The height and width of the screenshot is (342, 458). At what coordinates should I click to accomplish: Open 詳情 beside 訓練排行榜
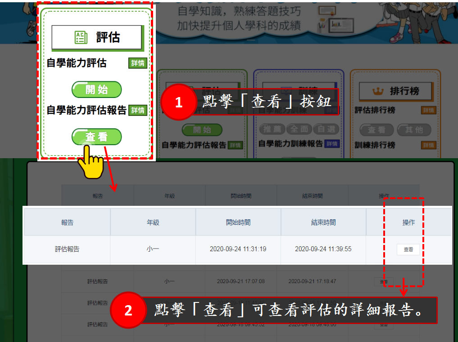[x=428, y=145]
